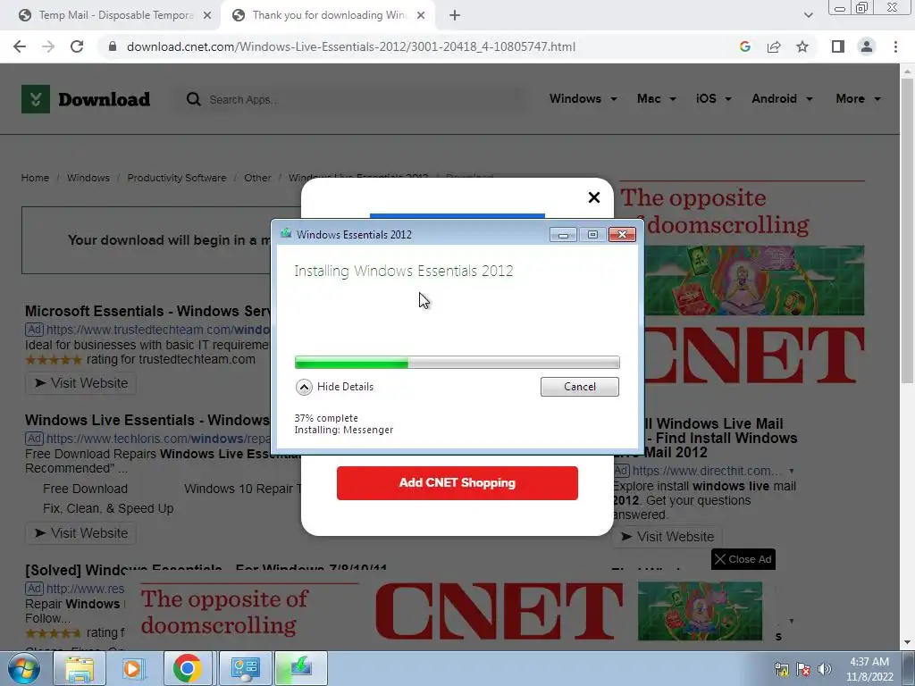Open the Free Download sitelink
The width and height of the screenshot is (915, 686).
pos(85,489)
